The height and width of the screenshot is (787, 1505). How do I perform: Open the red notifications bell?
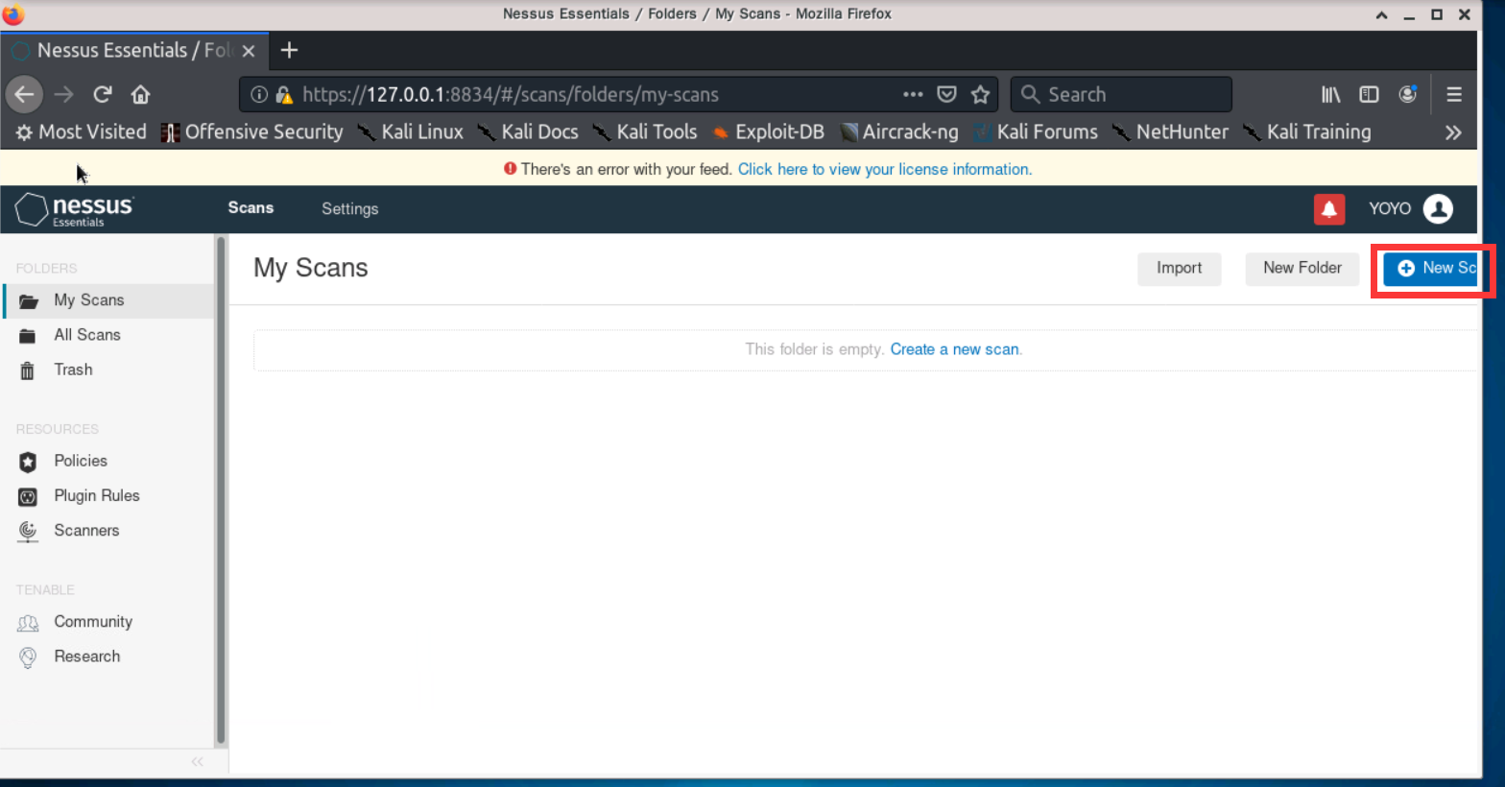click(1329, 209)
